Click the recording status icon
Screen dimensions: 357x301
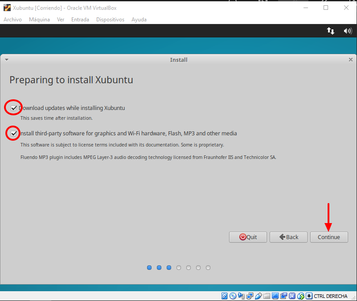click(284, 296)
